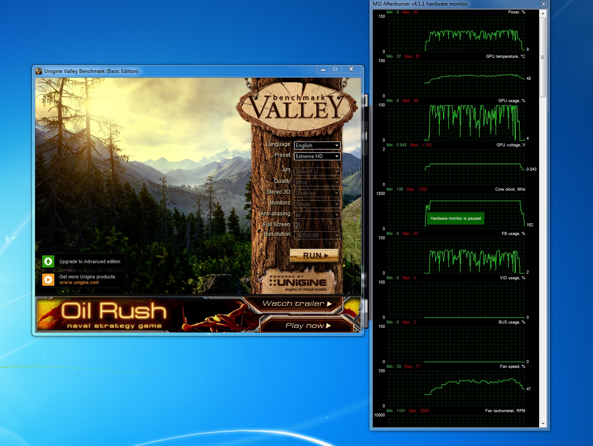The height and width of the screenshot is (446, 593).
Task: Click the "Hardware monitor is paused" notice
Action: tap(456, 218)
